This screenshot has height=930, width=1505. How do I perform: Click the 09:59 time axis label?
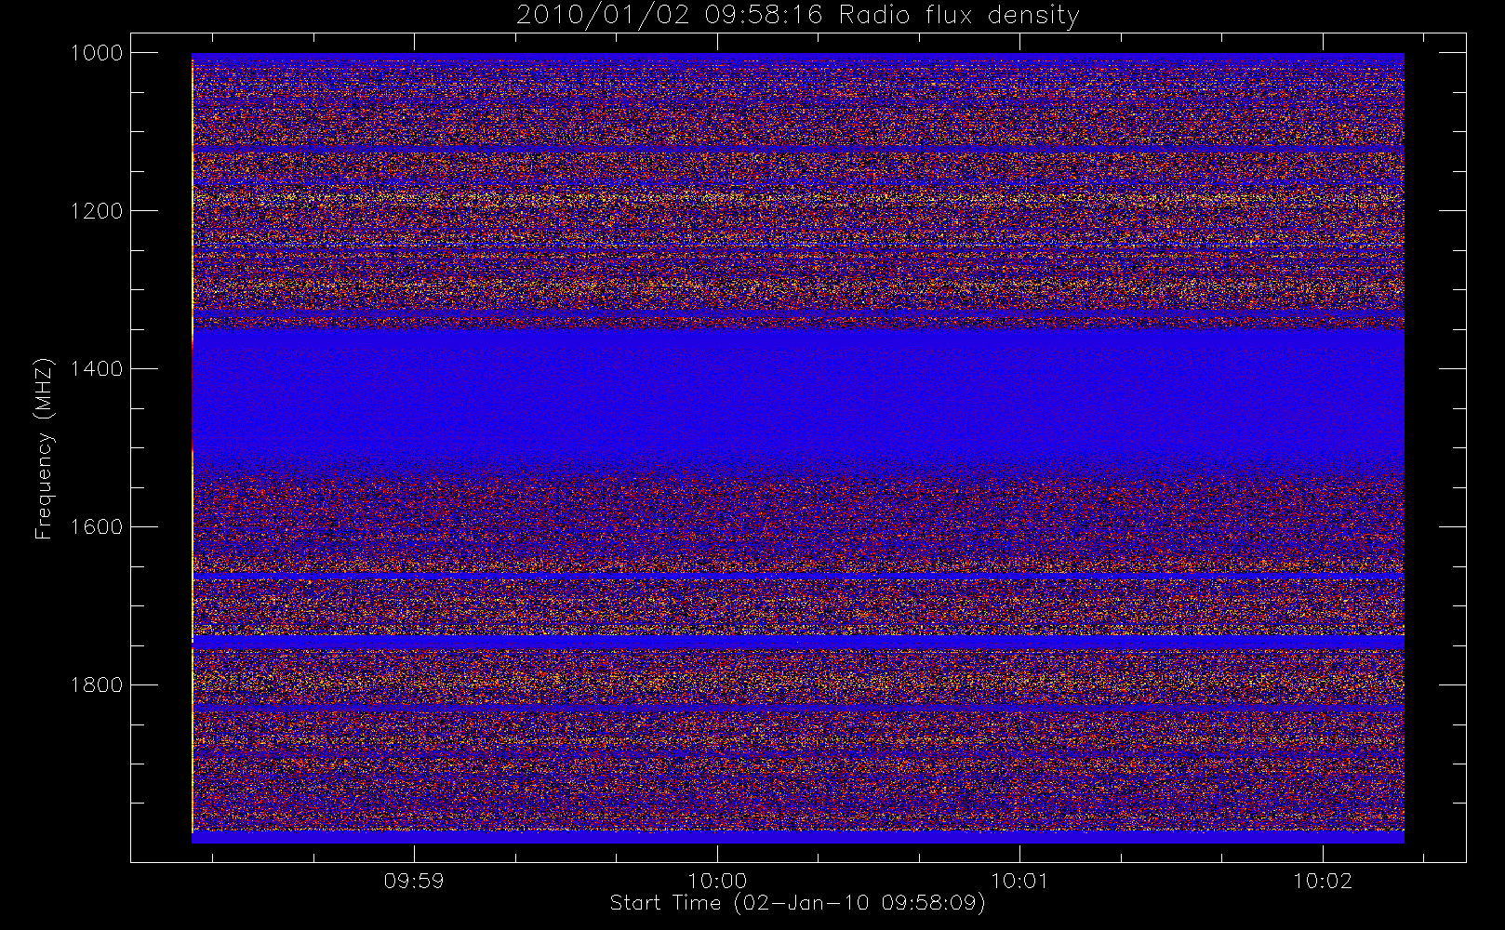click(x=414, y=881)
